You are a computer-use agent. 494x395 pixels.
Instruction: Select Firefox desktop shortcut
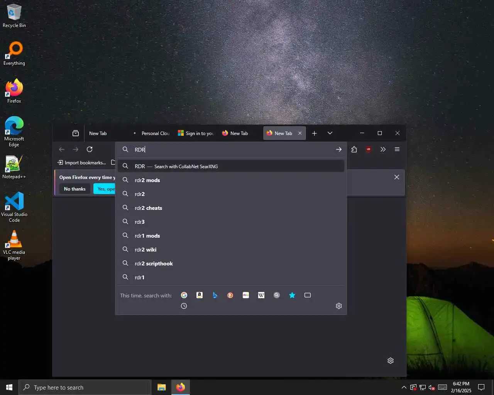(14, 91)
